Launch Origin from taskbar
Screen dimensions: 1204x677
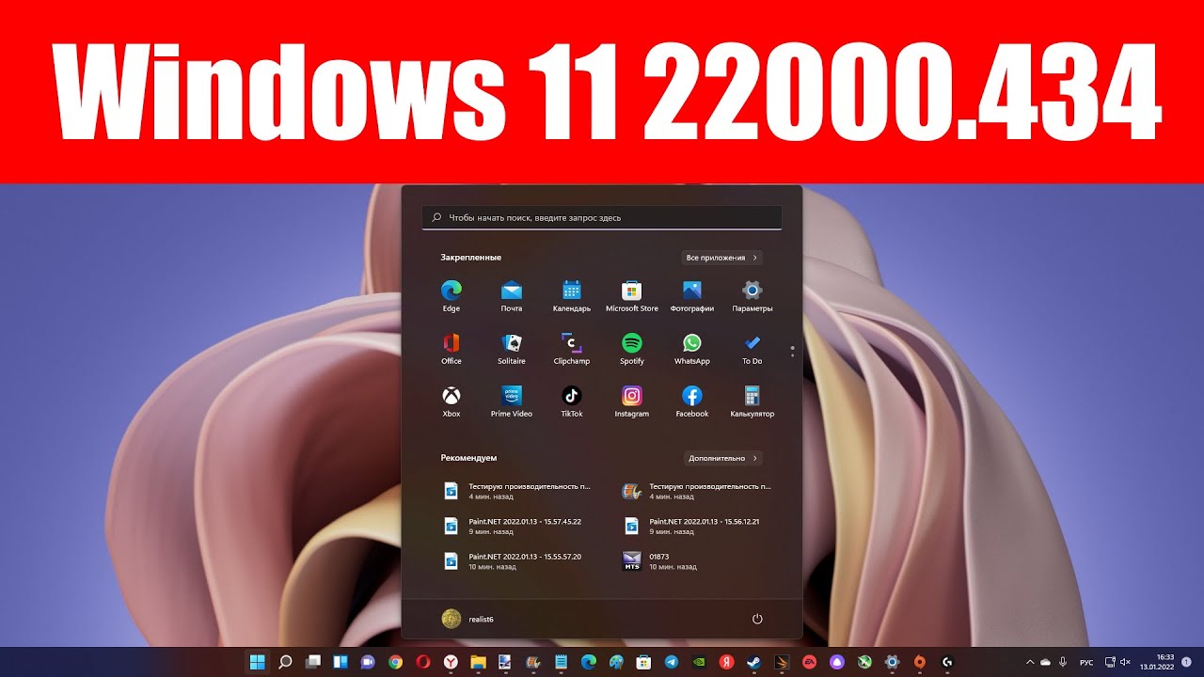(x=920, y=662)
